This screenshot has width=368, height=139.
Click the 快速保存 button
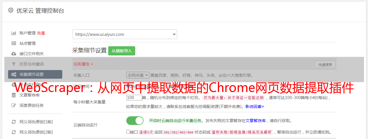click(325, 64)
